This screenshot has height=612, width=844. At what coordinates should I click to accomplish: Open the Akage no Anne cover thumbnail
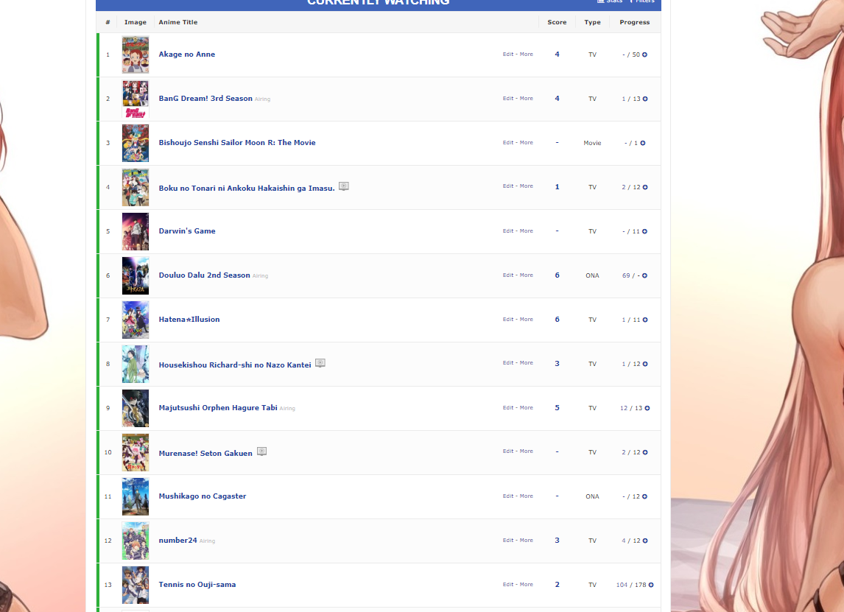point(135,55)
